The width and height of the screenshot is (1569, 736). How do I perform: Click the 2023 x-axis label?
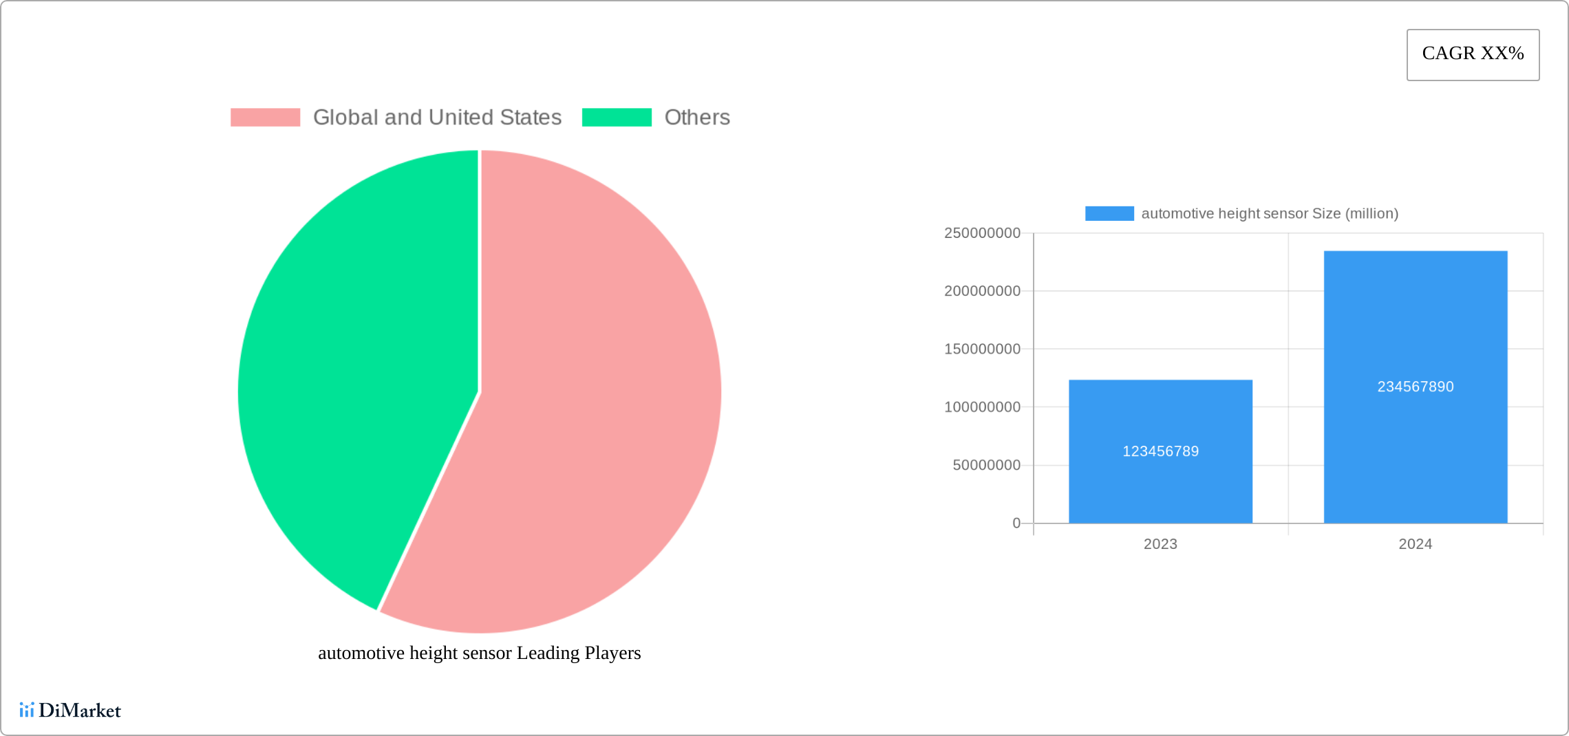click(x=1160, y=544)
